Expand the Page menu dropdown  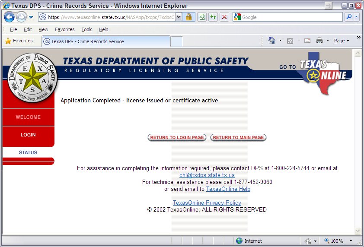[x=342, y=41]
